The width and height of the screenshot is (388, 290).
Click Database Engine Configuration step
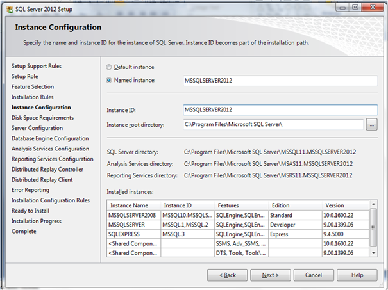[50, 138]
